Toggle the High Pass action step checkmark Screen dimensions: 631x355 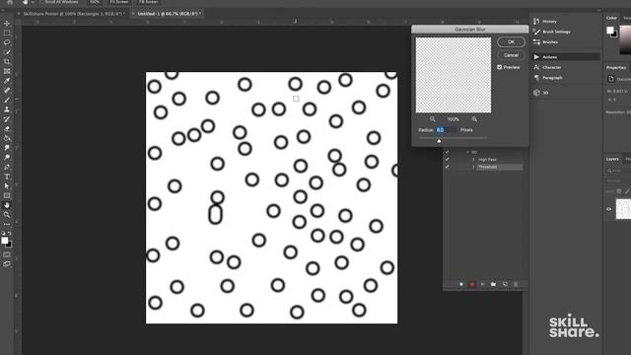(447, 160)
